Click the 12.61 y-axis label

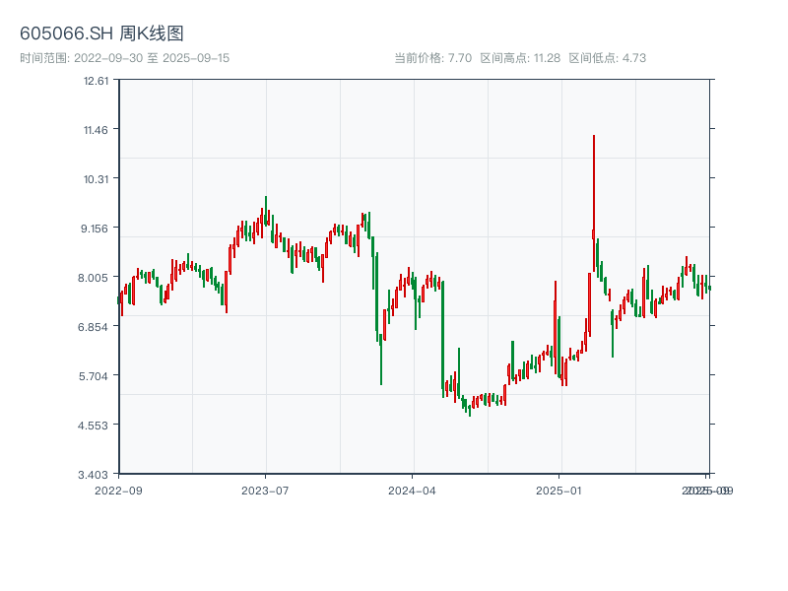click(97, 81)
